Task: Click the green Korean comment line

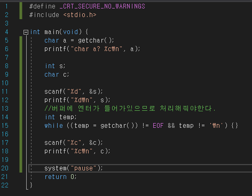Action: tap(130, 108)
